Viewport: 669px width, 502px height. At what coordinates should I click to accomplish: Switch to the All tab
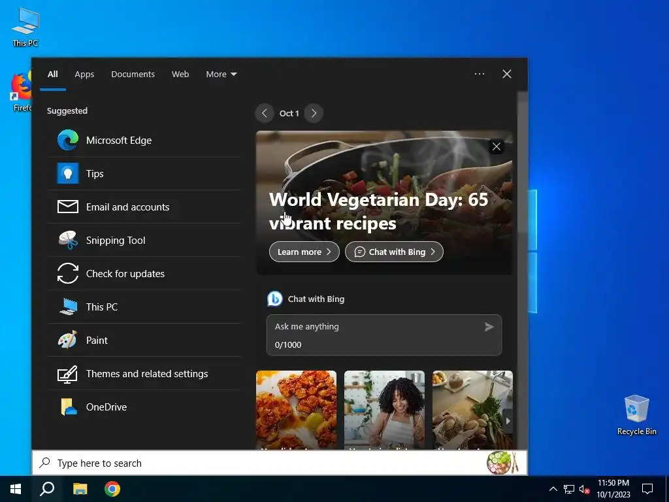click(53, 75)
